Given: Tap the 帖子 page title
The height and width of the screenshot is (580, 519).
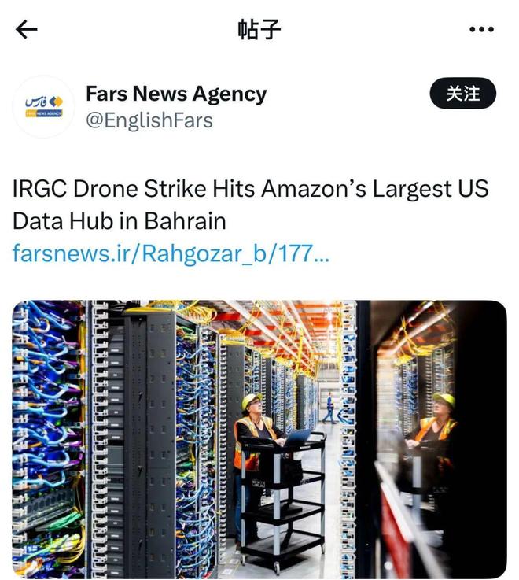Looking at the screenshot, I should click(x=259, y=30).
